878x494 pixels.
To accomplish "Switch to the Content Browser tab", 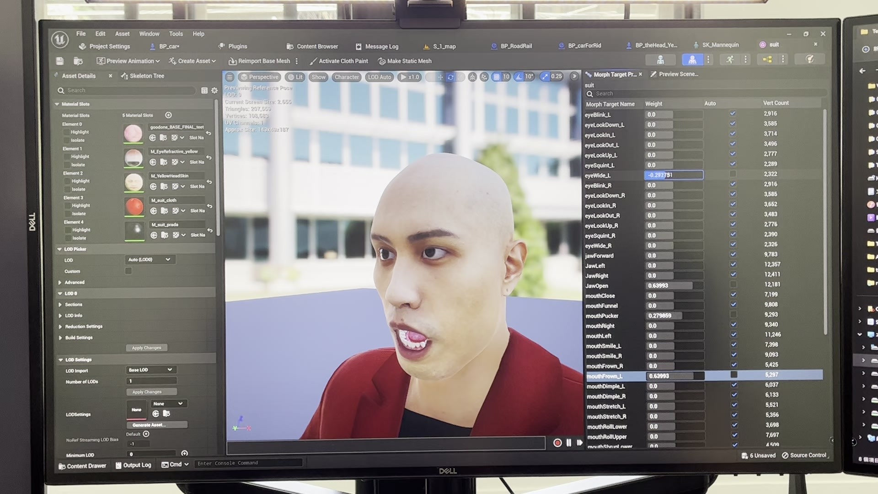I will click(x=312, y=46).
